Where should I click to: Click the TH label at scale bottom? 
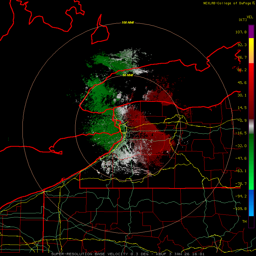click(244, 222)
